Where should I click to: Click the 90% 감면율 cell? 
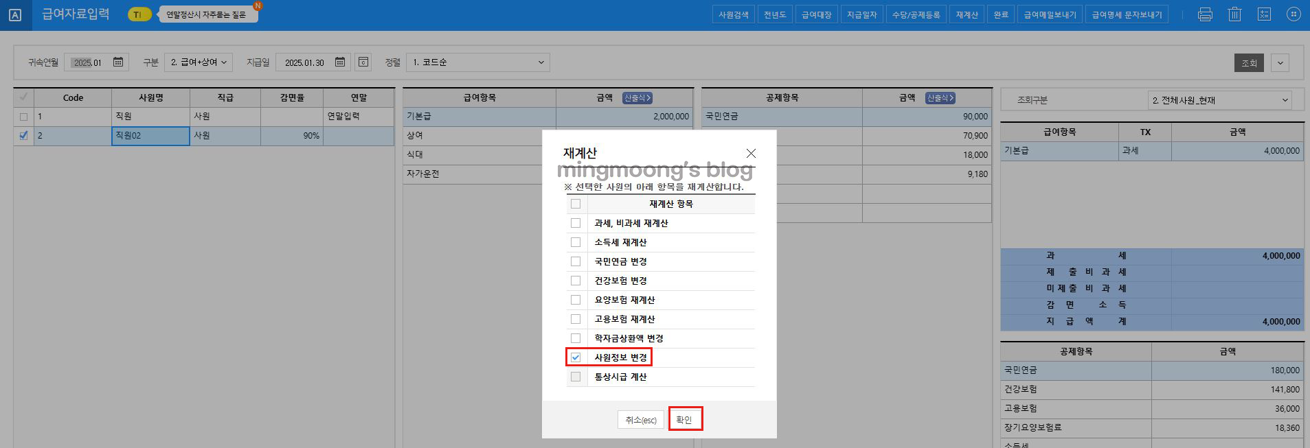292,136
